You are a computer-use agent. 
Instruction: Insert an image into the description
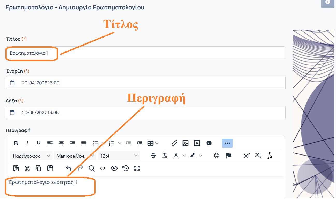coord(186,143)
